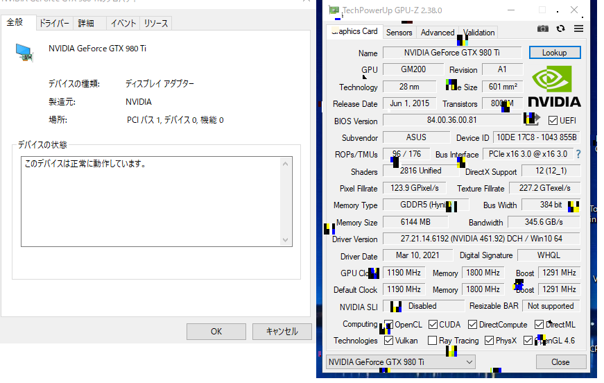Image resolution: width=604 pixels, height=383 pixels.
Task: Click the device status scrollbar up arrow
Action: pyautogui.click(x=286, y=164)
